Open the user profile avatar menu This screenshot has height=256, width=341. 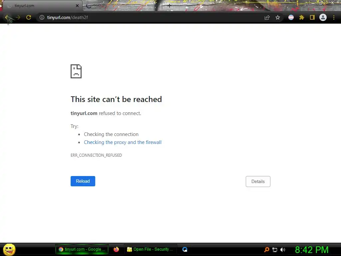pos(323,17)
